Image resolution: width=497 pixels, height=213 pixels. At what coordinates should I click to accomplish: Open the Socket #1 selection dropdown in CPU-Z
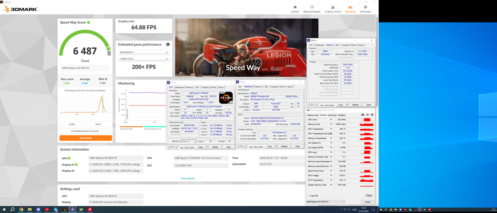(189, 141)
